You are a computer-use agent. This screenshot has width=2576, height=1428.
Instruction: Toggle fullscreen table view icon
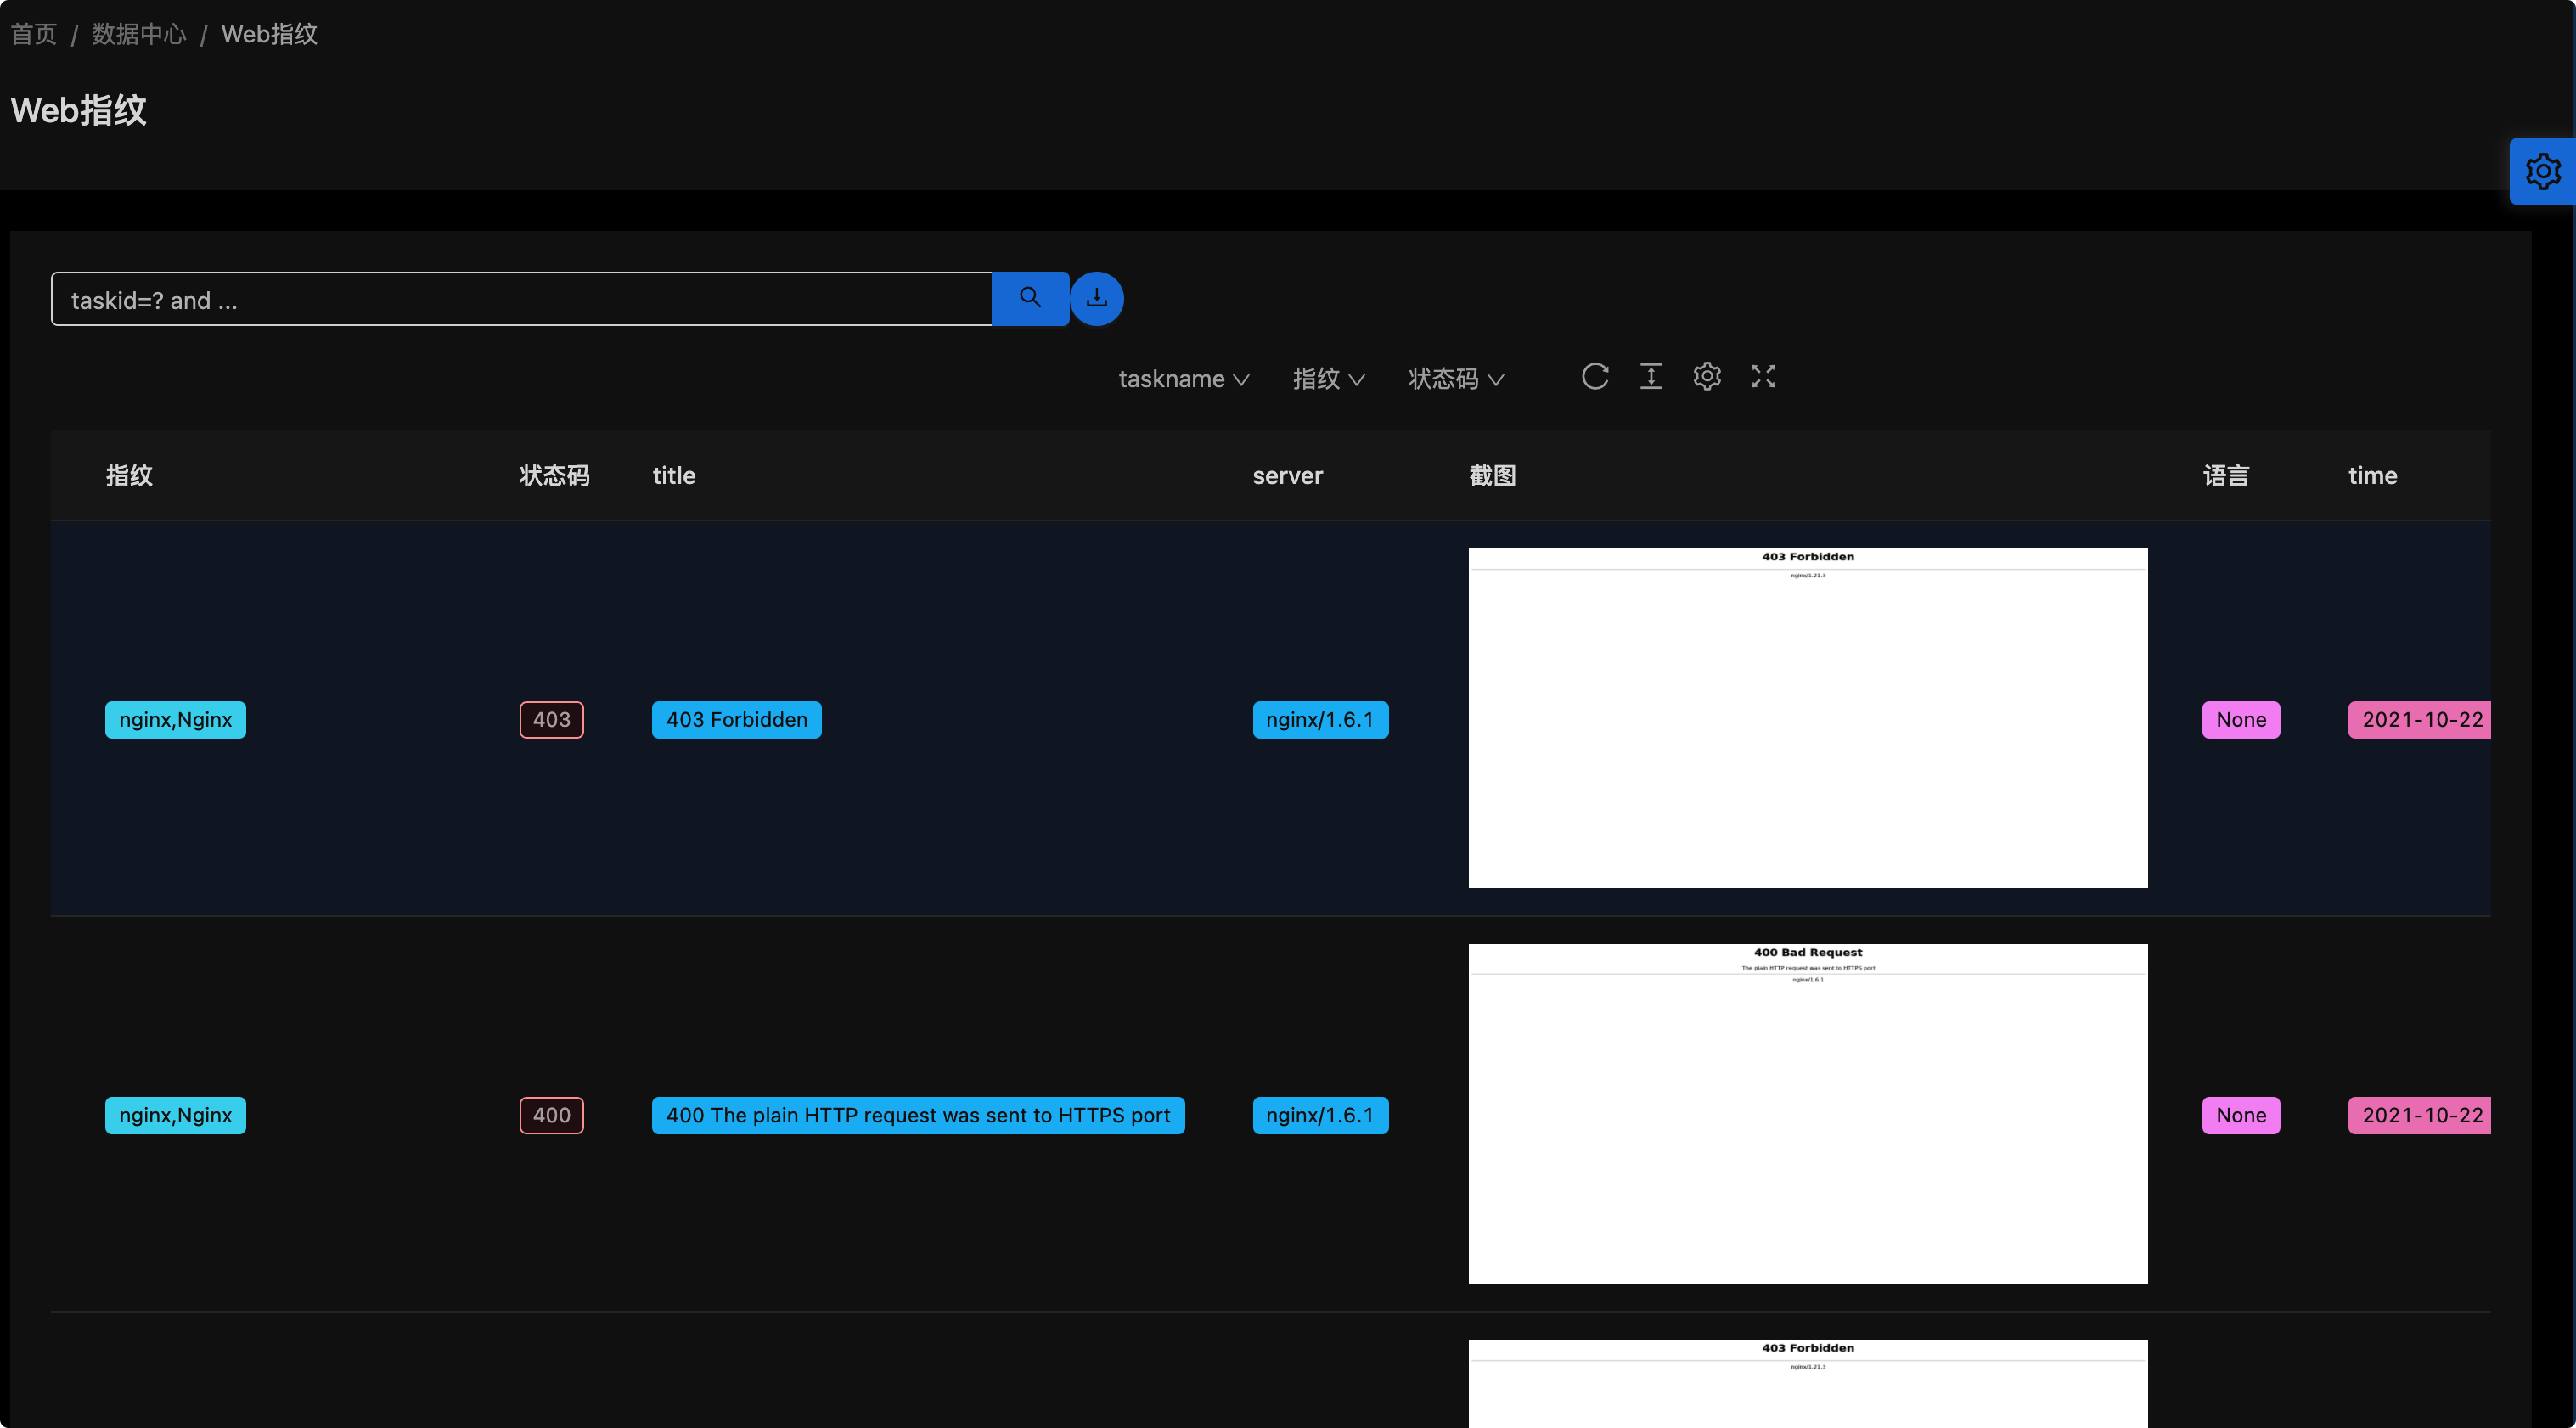1763,377
